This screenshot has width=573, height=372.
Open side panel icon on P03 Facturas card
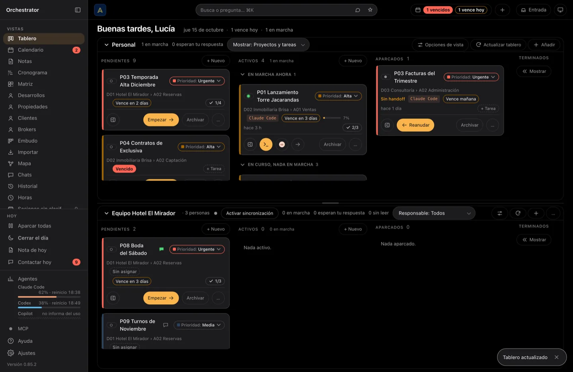click(x=387, y=125)
